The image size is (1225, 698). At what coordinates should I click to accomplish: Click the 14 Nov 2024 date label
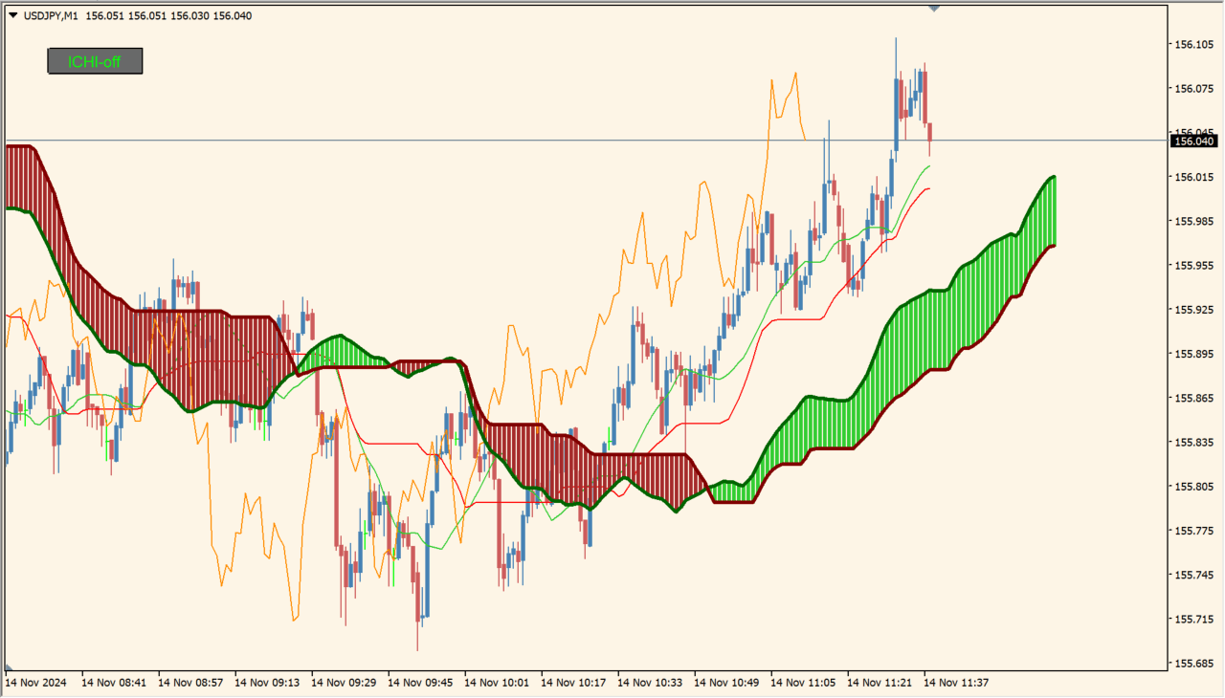tap(35, 683)
